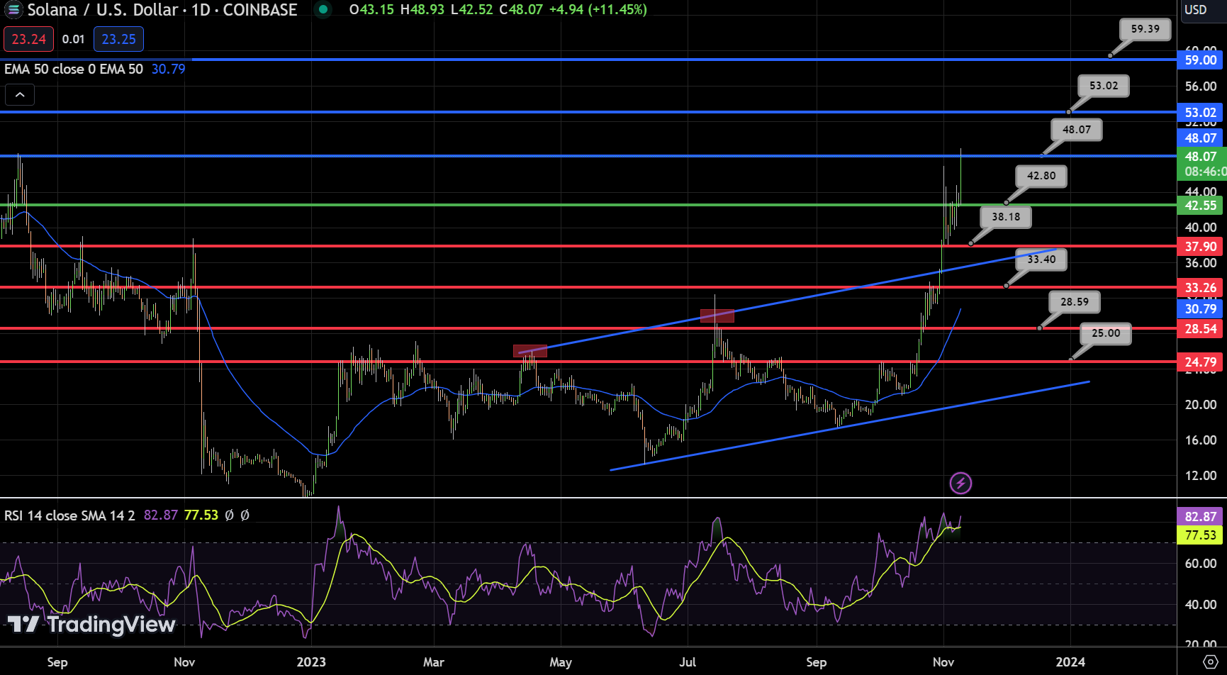Open chart settings gear icon
This screenshot has height=675, width=1227.
click(1211, 662)
